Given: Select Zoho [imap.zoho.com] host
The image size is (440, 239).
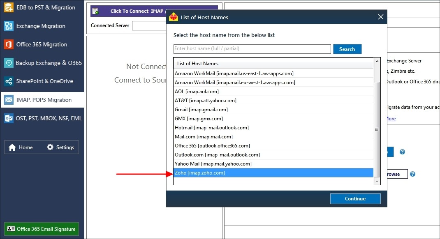Looking at the screenshot, I should click(x=273, y=173).
